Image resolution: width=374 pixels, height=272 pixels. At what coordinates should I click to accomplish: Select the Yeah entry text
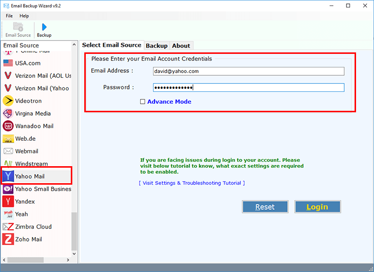21,214
